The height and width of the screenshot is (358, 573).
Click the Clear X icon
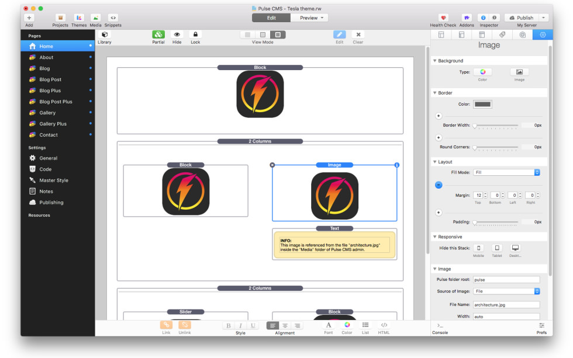coord(358,34)
